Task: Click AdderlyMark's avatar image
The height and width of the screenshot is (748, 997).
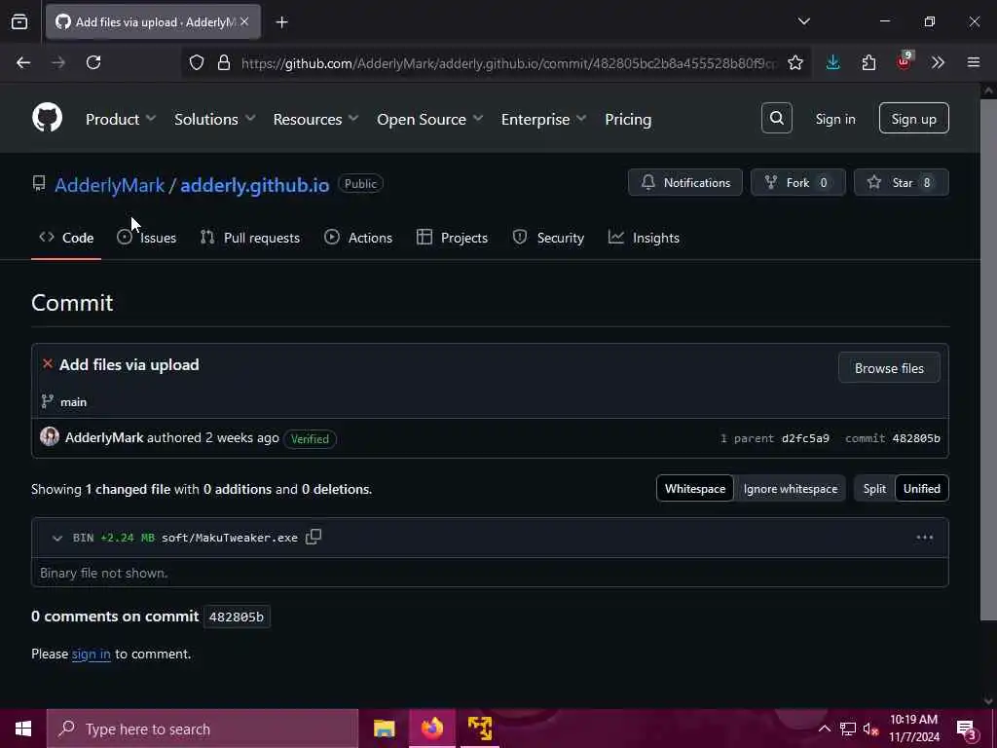Action: (x=50, y=437)
